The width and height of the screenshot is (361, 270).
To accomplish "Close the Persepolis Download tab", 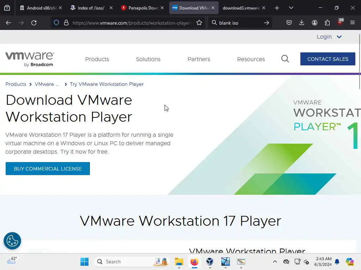I will [x=162, y=8].
